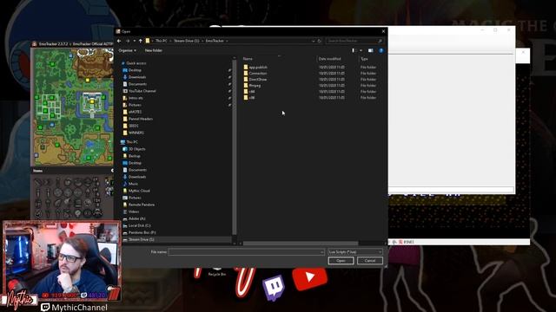Open Desktop under Quick access
This screenshot has width=556, height=312.
coord(135,70)
